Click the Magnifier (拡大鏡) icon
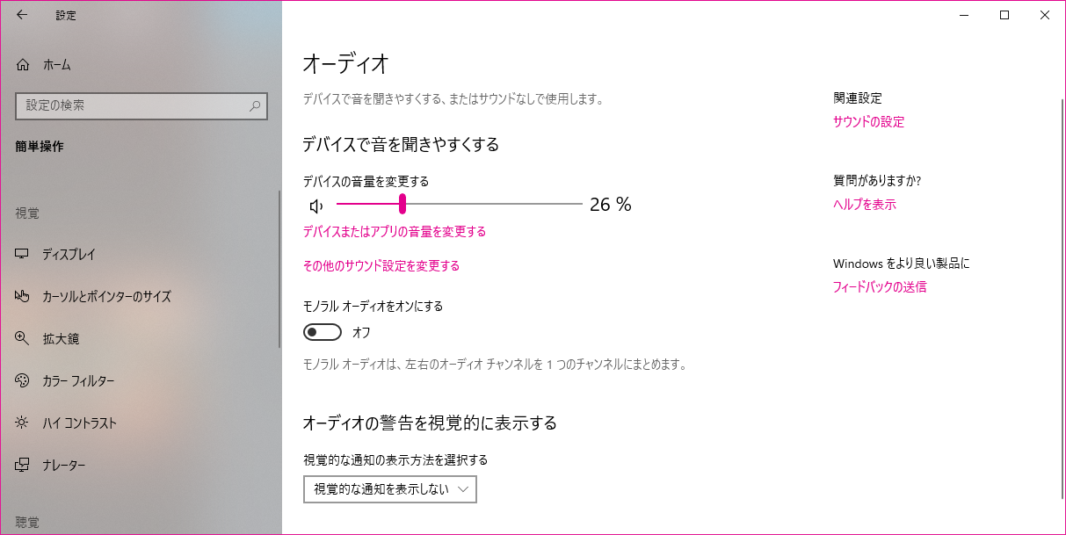The width and height of the screenshot is (1066, 535). (x=23, y=339)
